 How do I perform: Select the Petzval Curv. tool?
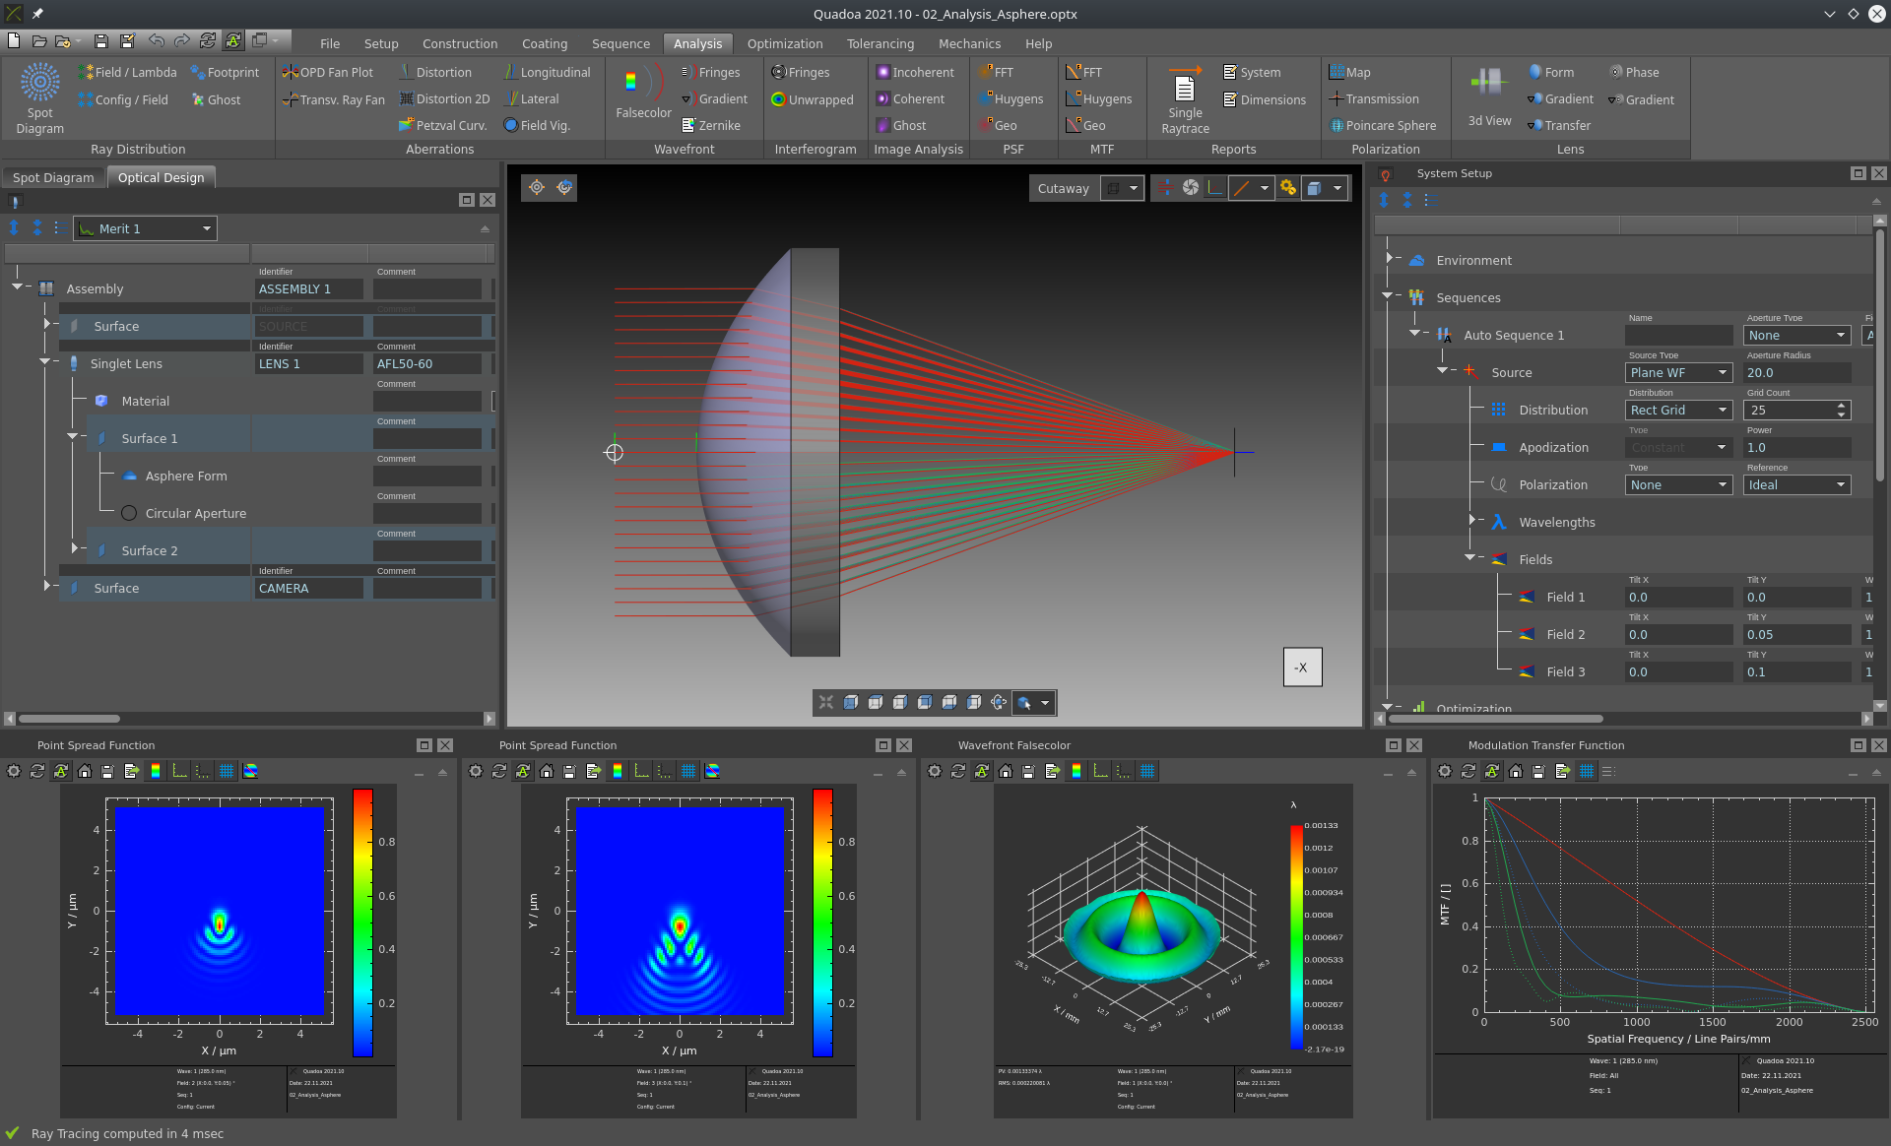click(x=443, y=125)
